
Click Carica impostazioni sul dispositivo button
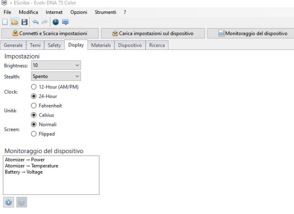click(x=153, y=33)
